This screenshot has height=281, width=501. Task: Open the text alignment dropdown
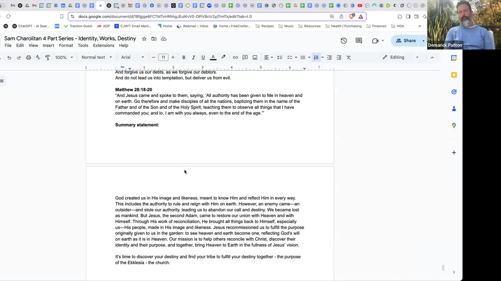click(269, 57)
